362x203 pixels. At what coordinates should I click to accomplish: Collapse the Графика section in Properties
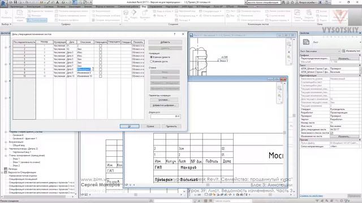coord(360,55)
